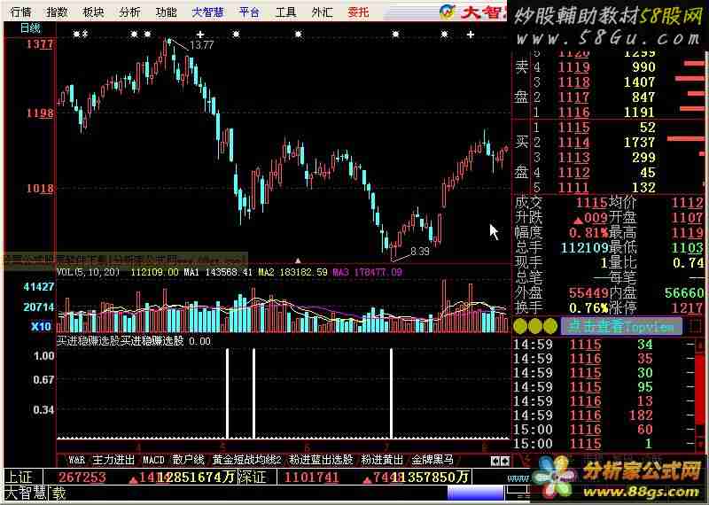The height and width of the screenshot is (505, 709).
Task: Switch to the 粉进黄出 indicator tab
Action: (382, 460)
